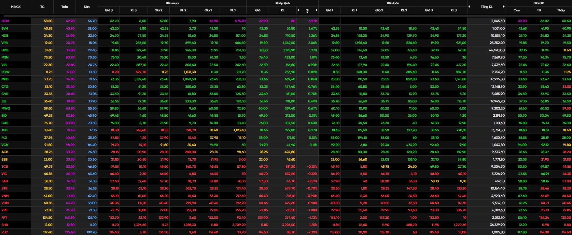Click the left arrow beside the % column header
The image size is (572, 235).
click(298, 10)
